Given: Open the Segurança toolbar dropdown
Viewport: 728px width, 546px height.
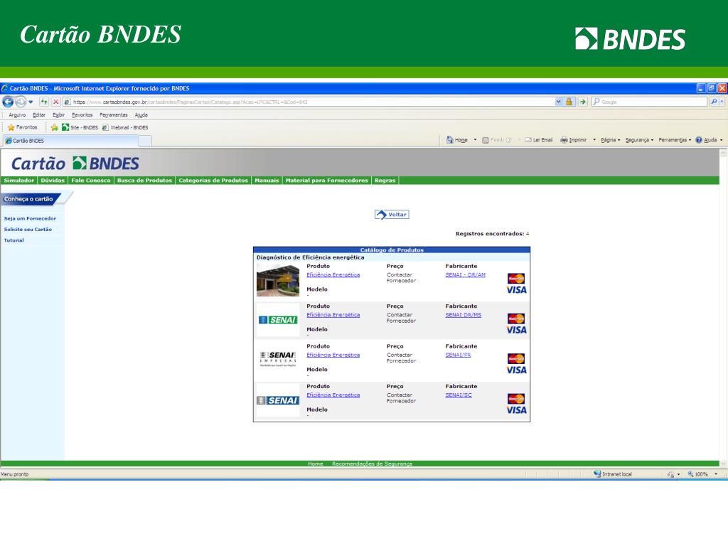Looking at the screenshot, I should (639, 140).
